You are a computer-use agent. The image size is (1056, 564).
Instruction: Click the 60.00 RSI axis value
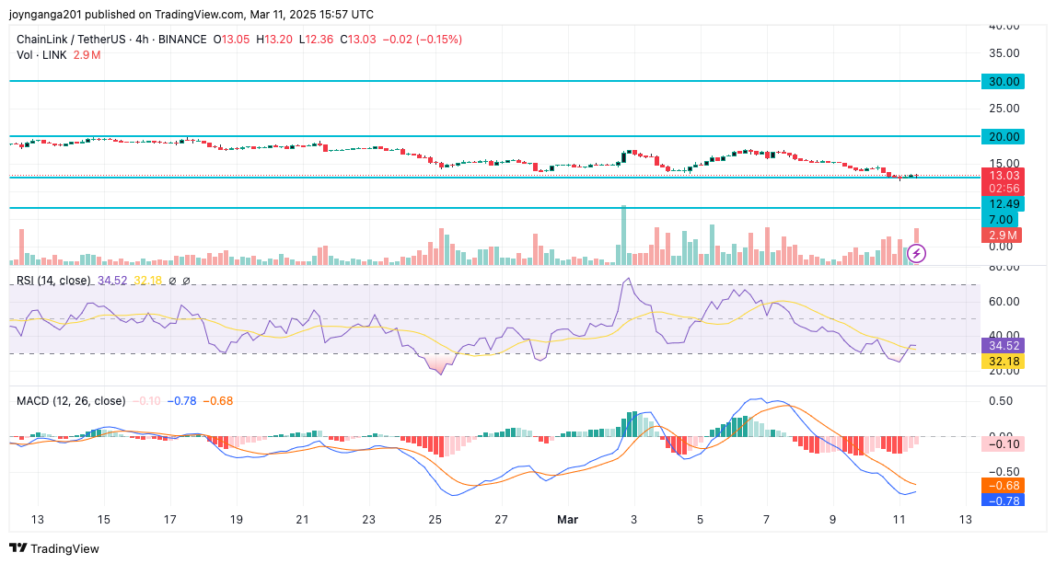[1004, 302]
